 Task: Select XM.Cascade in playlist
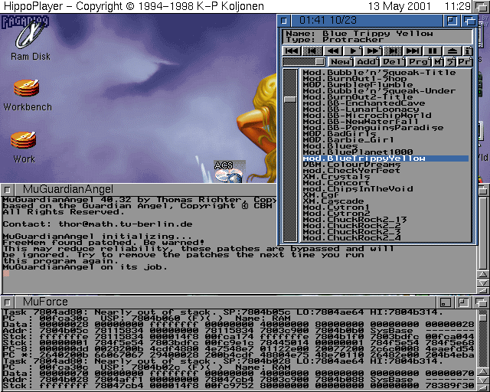click(x=386, y=201)
